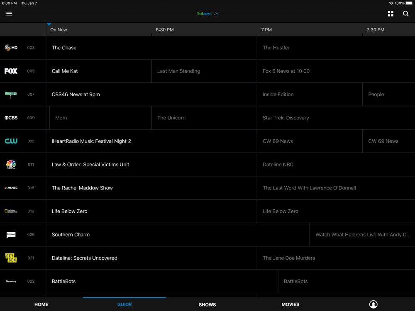
Task: Select the National Geographic logo
Action: (x=11, y=211)
